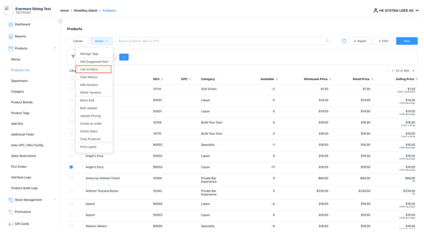Click the Promotions tag icon

(10, 212)
